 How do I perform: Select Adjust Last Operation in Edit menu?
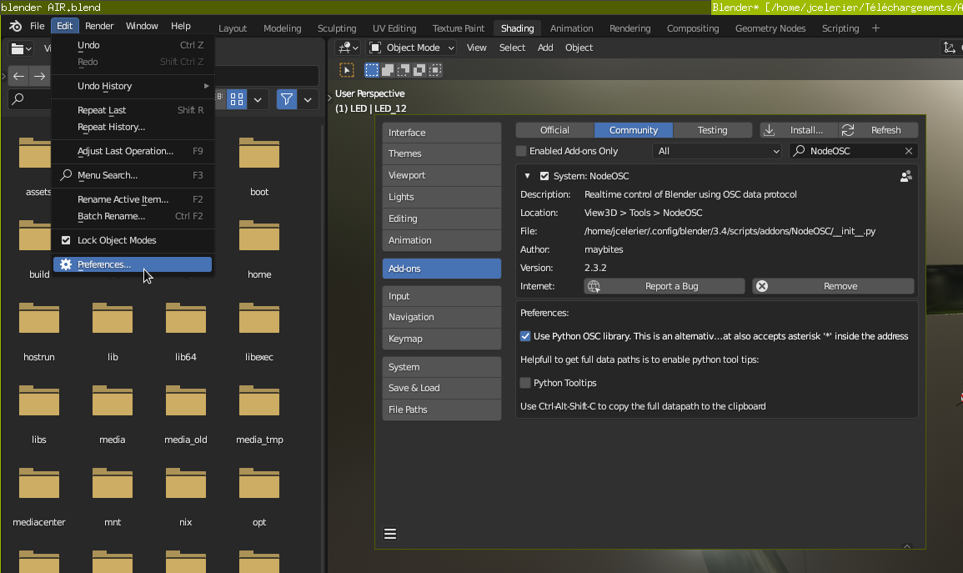tap(133, 151)
